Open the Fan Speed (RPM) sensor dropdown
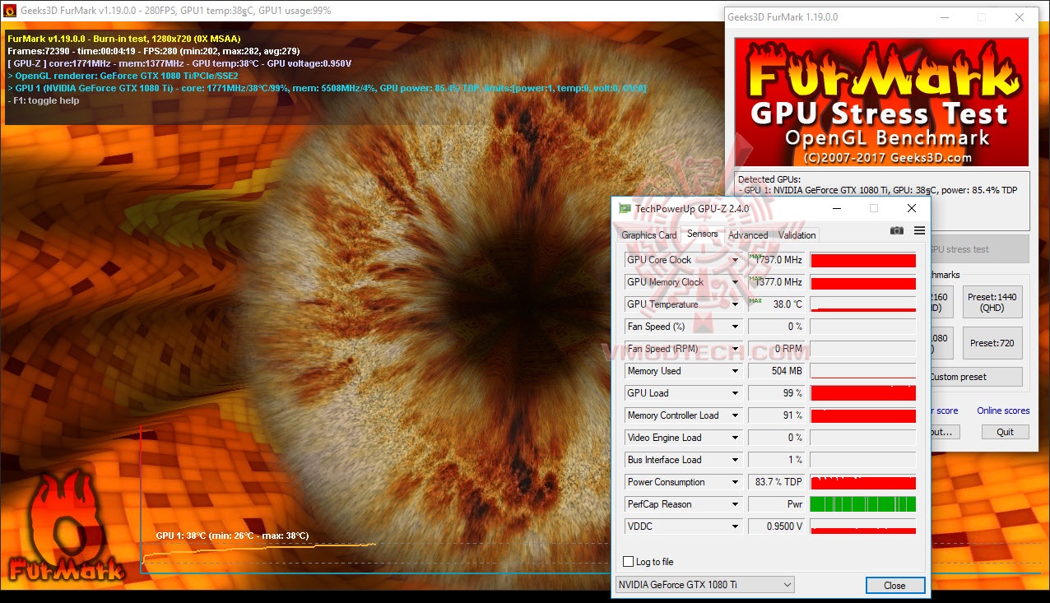1050x603 pixels. coord(736,349)
